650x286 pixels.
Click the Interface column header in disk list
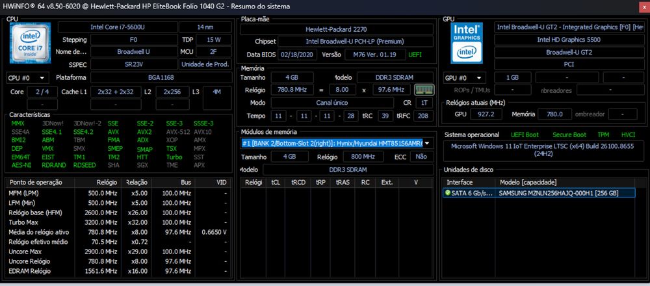point(469,183)
